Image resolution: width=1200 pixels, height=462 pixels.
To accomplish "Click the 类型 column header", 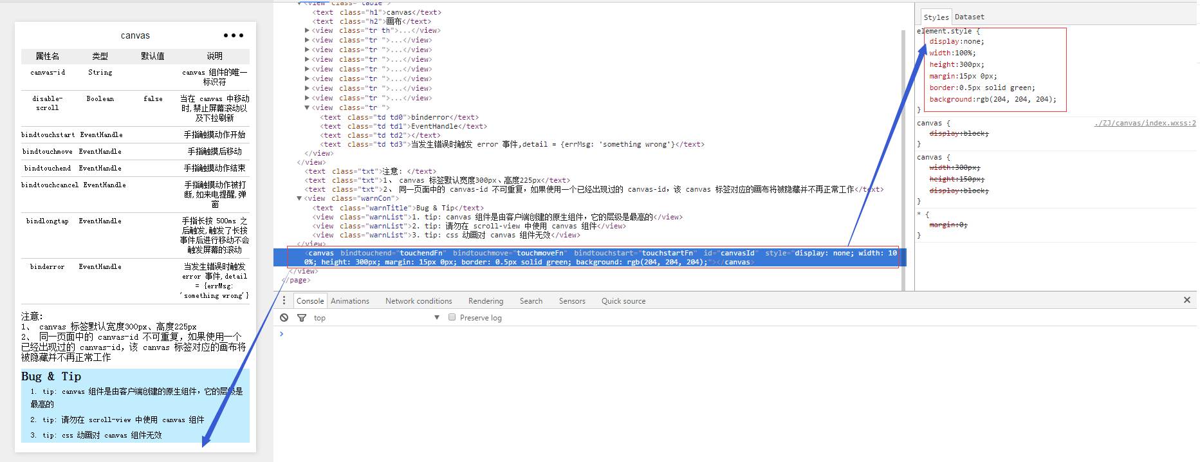I will tap(100, 56).
